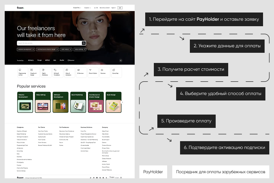Viewport: 274px width, 183px height.
Task: Click the Categories footer column heading
Action: pos(20,127)
